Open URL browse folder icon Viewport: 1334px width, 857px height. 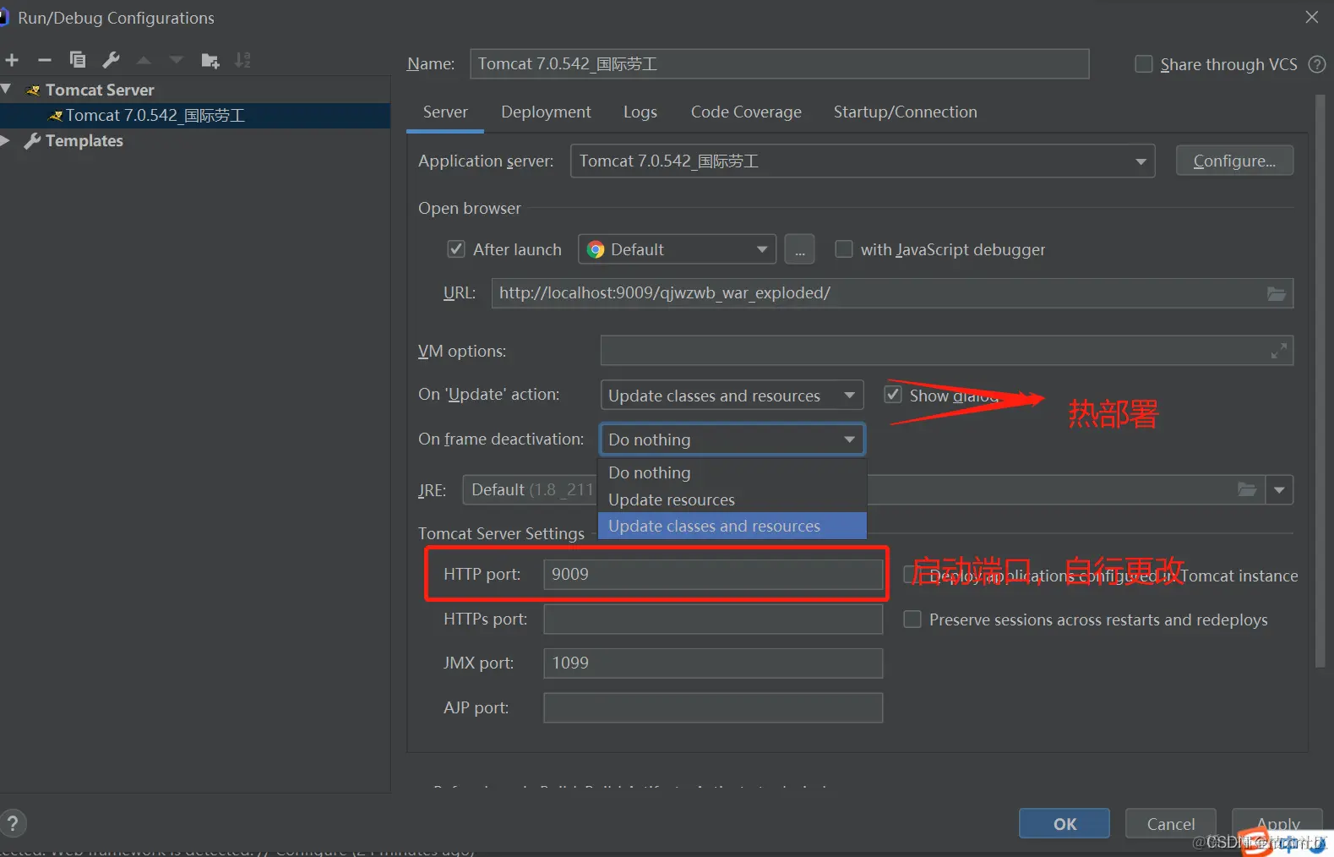pos(1277,293)
